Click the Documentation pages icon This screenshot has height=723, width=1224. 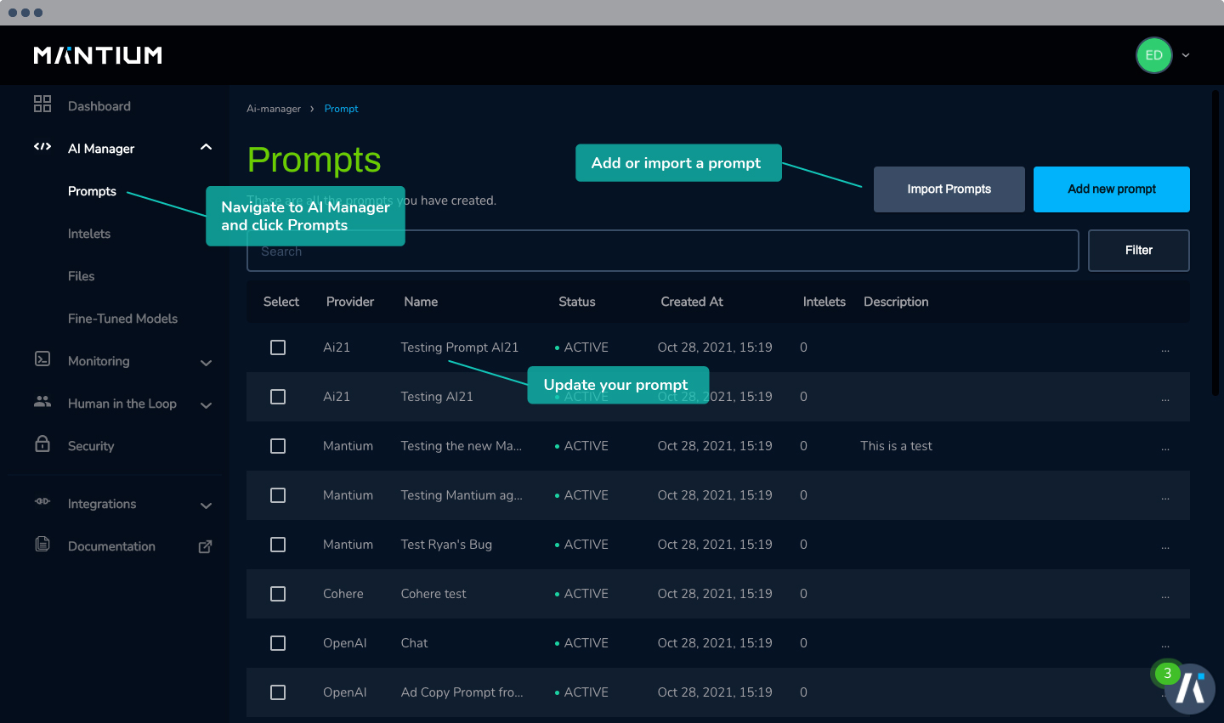42,544
